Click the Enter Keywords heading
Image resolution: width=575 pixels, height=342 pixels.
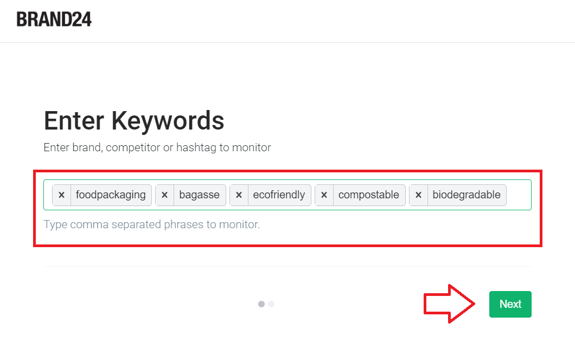134,121
